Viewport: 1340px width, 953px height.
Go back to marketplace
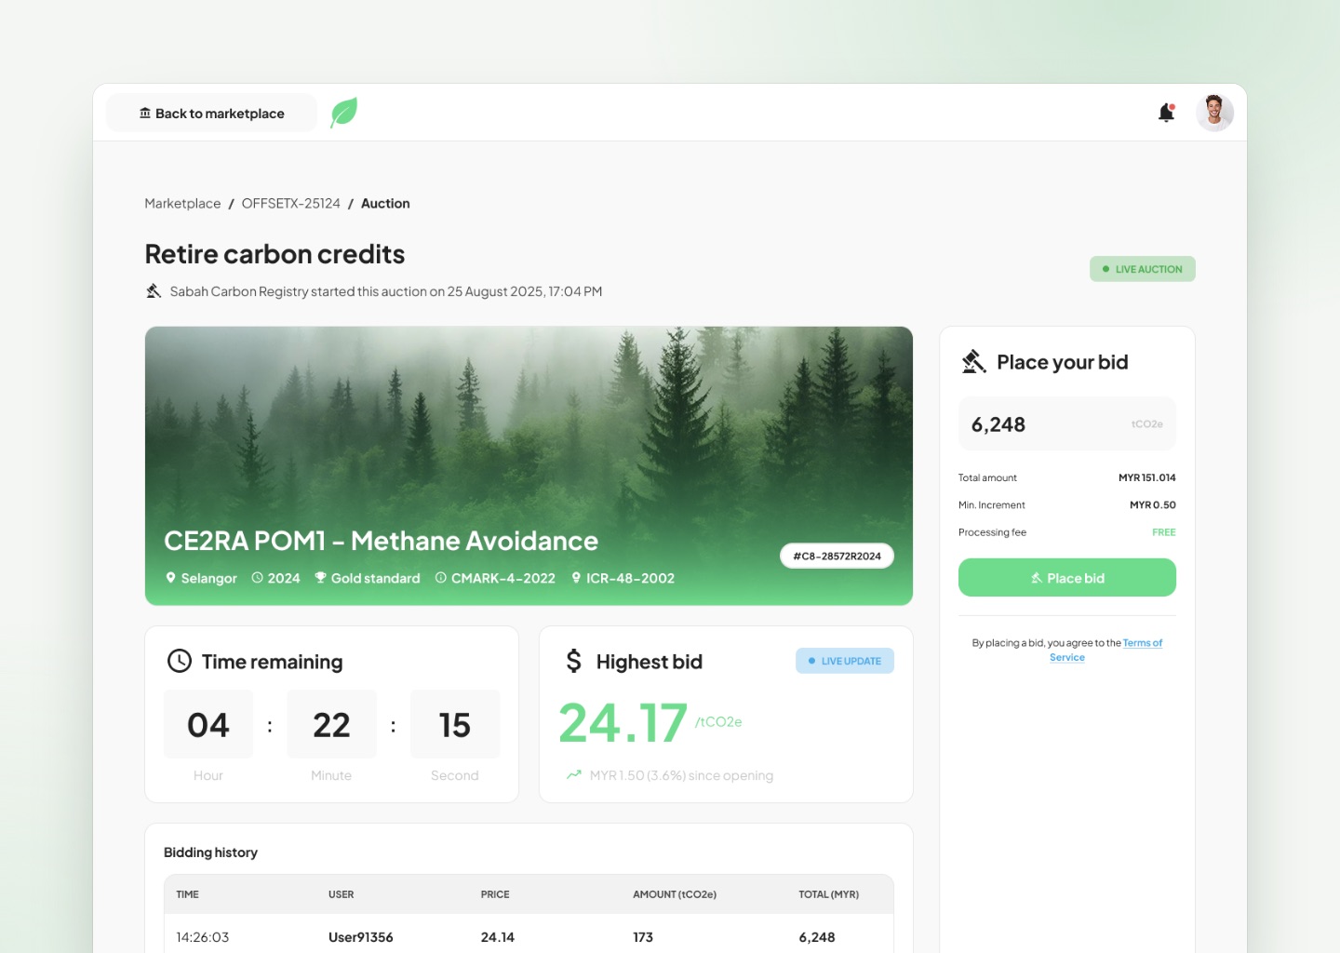coord(212,113)
